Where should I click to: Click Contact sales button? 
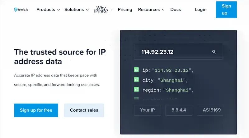(84, 110)
